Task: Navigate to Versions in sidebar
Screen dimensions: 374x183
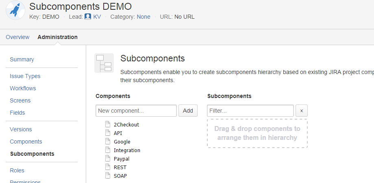Action: coord(21,129)
